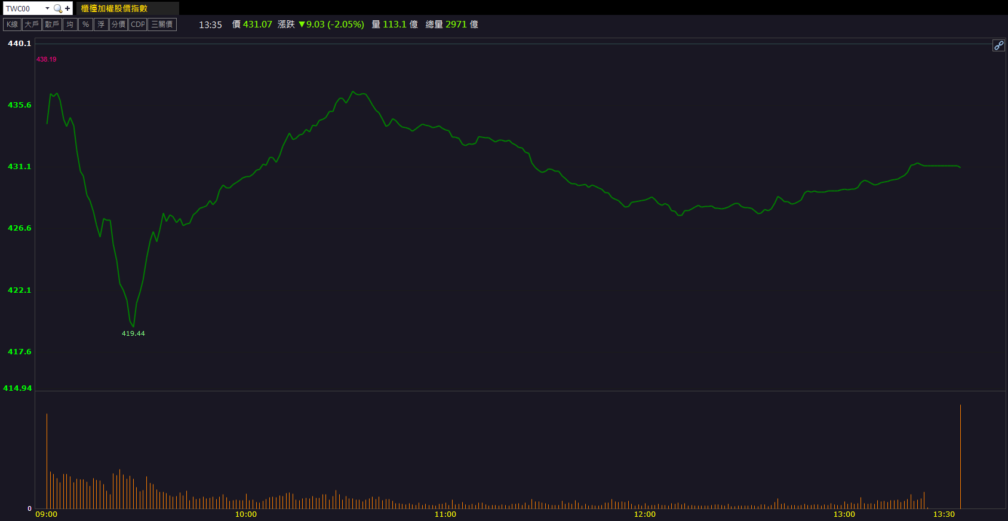The height and width of the screenshot is (521, 1008).
Task: Open the TWC00 symbol dropdown arrow
Action: click(47, 8)
